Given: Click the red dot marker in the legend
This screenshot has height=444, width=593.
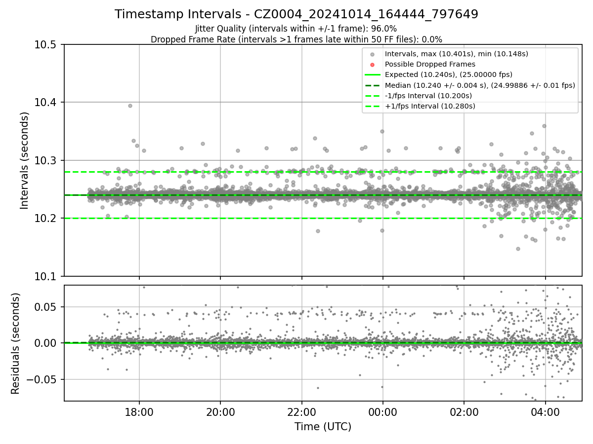Looking at the screenshot, I should [373, 65].
